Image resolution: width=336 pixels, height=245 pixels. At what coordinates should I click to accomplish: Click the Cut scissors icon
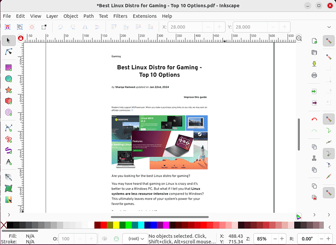coord(314,158)
